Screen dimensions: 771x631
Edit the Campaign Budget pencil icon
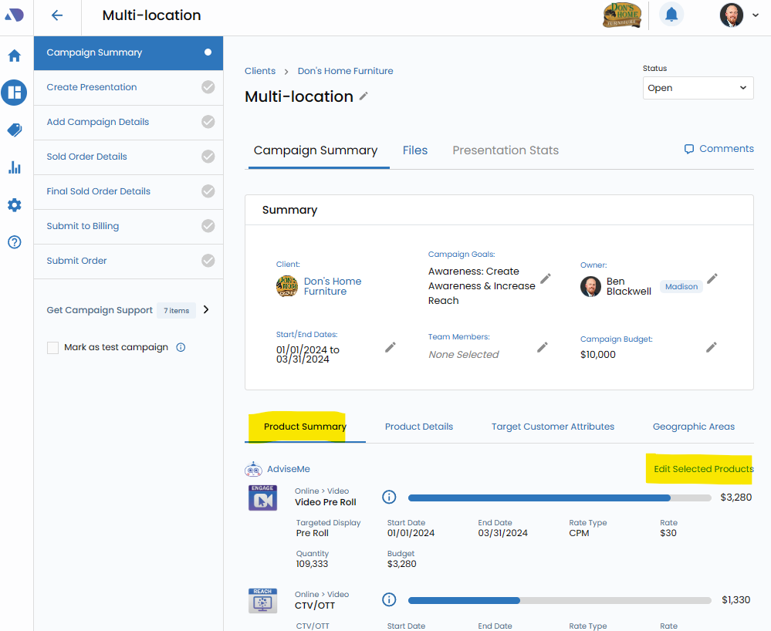[712, 347]
